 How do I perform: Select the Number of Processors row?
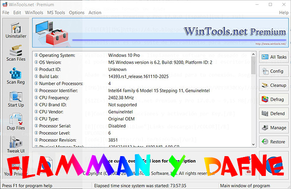coord(142,84)
